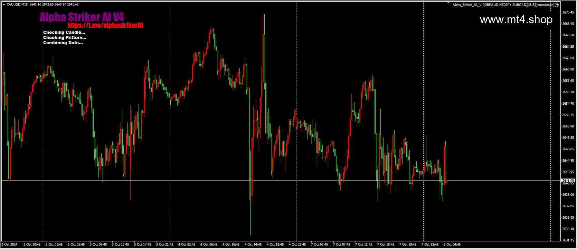This screenshot has width=577, height=249.
Task: Click the gray chart shift triangle marker
Action: pos(448,3)
